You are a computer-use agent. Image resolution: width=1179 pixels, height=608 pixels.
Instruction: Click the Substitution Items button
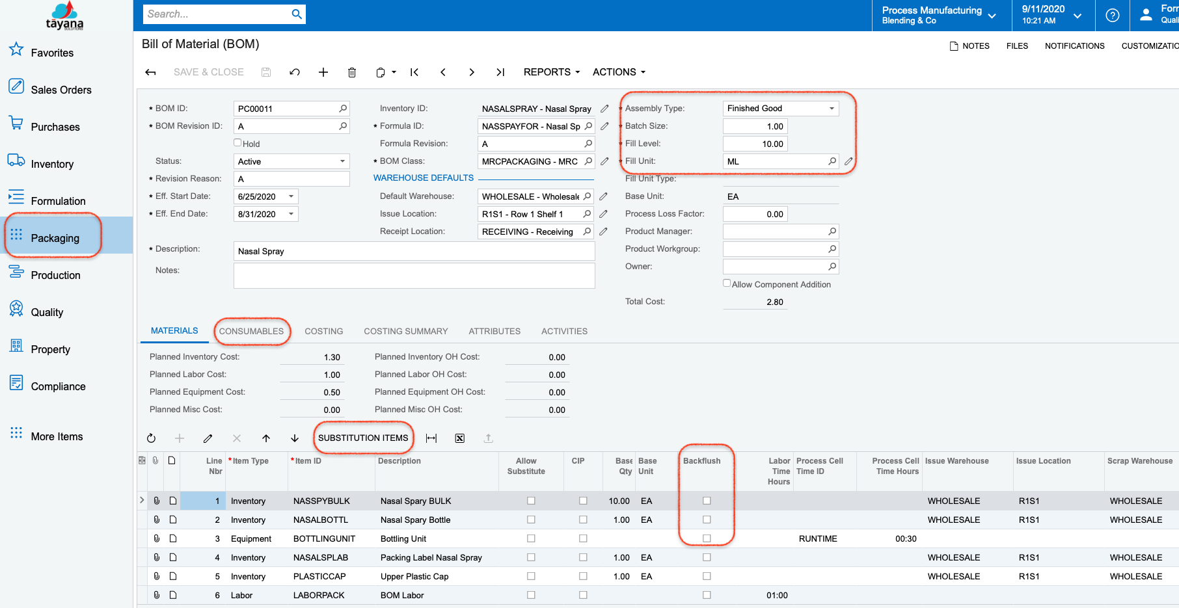point(363,438)
